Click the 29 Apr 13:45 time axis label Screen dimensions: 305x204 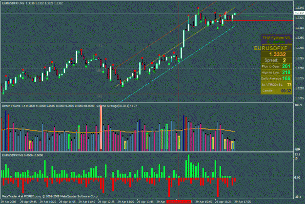(x=145, y=202)
